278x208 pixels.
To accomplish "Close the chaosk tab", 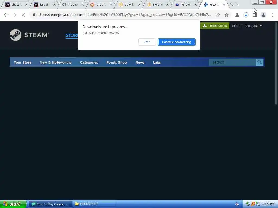I will coord(26,5).
